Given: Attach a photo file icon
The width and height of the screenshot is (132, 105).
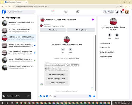Looking at the screenshot, I should [x=44, y=96].
